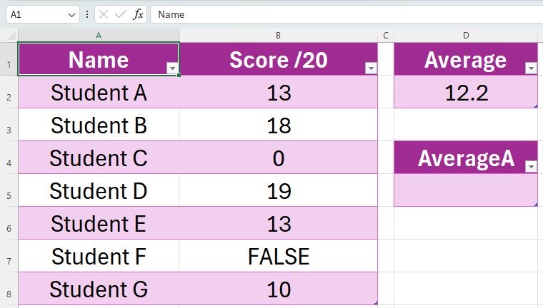Select row 7 header
The height and width of the screenshot is (308, 543).
pos(9,256)
